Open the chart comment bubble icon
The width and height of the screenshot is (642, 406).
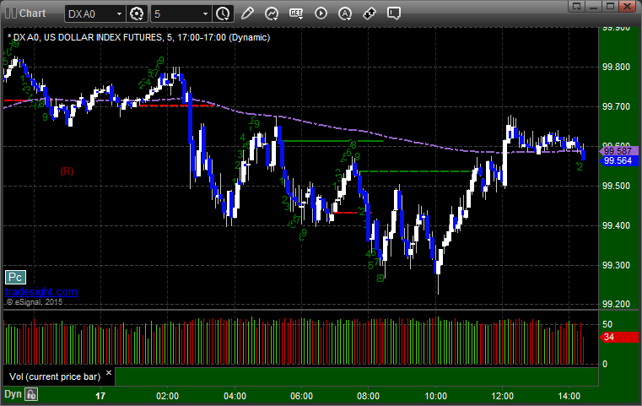(x=394, y=14)
